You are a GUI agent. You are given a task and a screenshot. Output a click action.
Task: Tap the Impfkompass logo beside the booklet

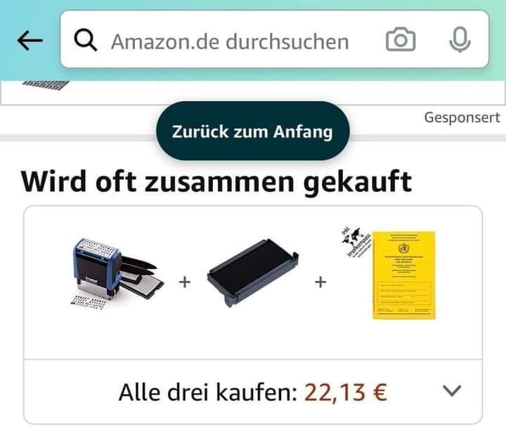(x=356, y=243)
